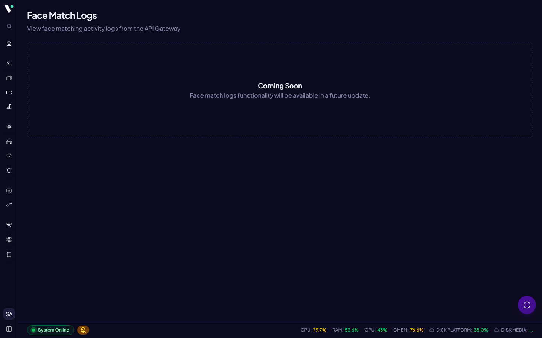542x338 pixels.
Task: Click the GMEM 76.6% status entry
Action: [x=408, y=330]
